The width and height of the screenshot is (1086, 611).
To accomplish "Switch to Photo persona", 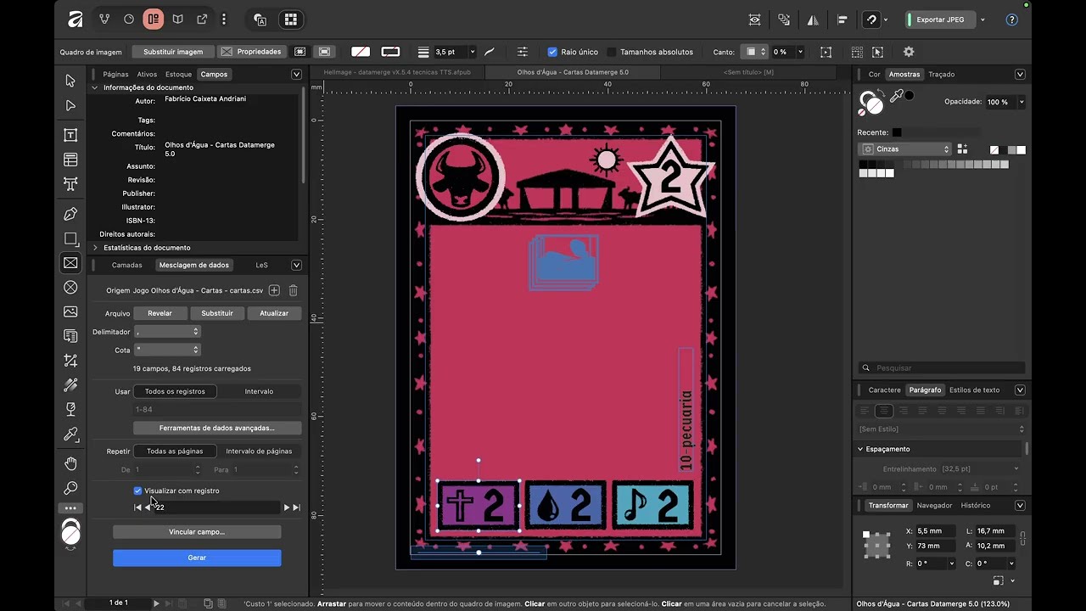I will pos(129,19).
